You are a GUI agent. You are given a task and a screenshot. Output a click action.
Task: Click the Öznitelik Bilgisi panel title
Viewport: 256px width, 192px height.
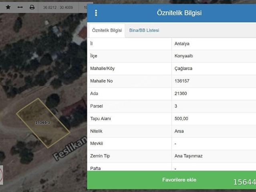[x=179, y=13]
